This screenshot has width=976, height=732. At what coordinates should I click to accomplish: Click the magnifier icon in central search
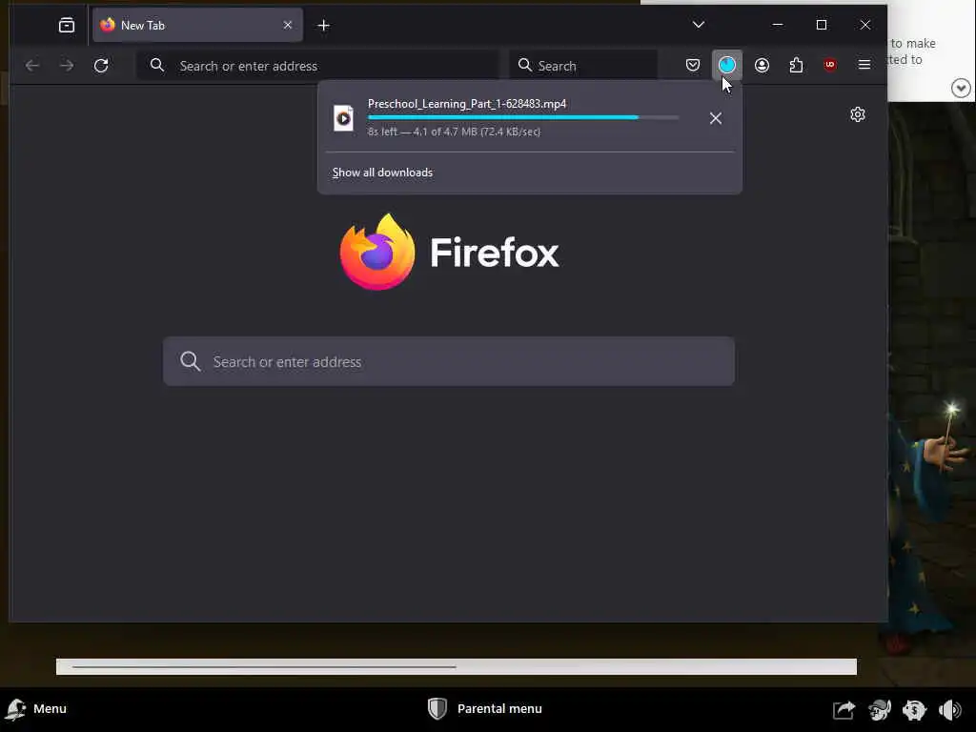coord(191,361)
